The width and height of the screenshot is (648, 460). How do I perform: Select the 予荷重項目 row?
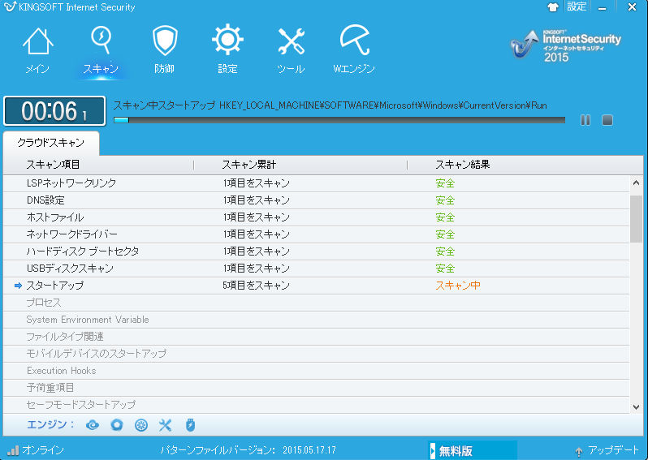[316, 388]
